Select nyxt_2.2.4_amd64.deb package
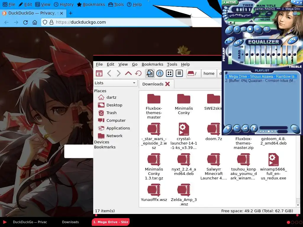Viewport: 303px width, 227px height. tap(184, 164)
